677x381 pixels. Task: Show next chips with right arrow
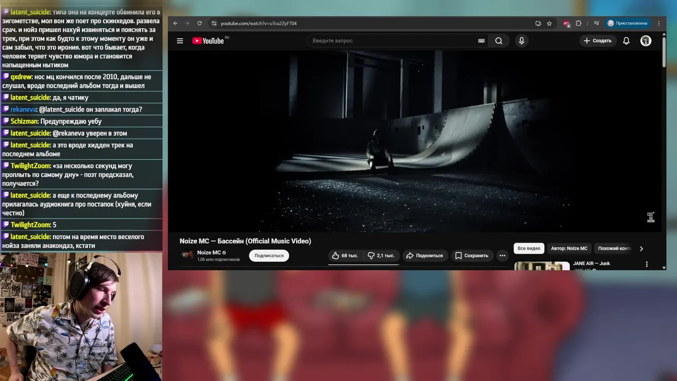click(x=642, y=249)
